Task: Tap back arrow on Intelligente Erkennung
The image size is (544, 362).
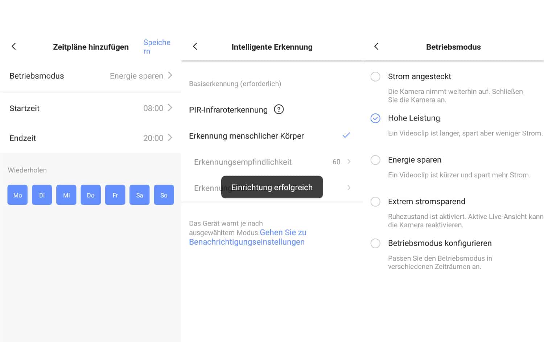Action: (x=195, y=46)
